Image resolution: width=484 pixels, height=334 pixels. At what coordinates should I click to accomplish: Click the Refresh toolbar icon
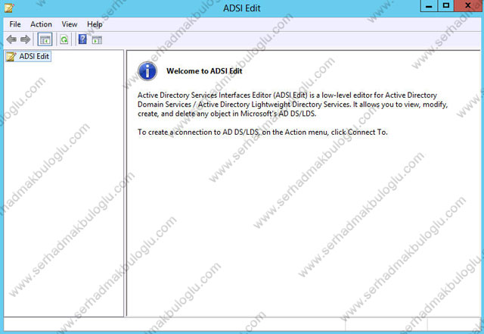pyautogui.click(x=64, y=39)
